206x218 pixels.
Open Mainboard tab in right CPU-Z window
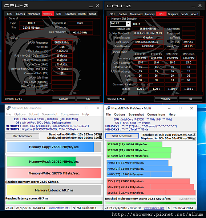click(136, 14)
